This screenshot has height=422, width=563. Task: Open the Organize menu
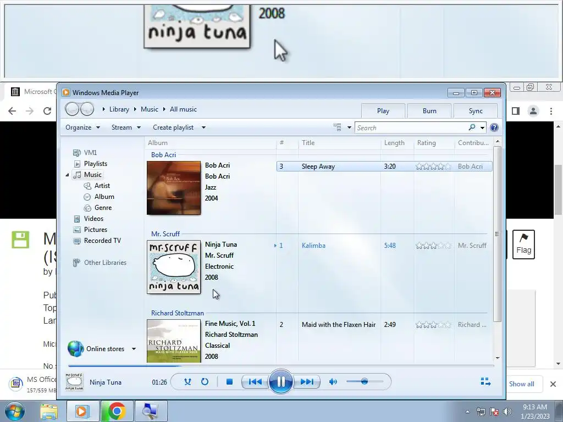(82, 127)
